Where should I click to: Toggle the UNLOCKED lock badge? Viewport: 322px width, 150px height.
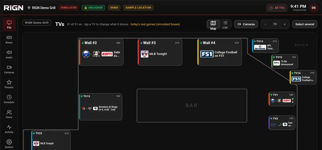tap(93, 8)
